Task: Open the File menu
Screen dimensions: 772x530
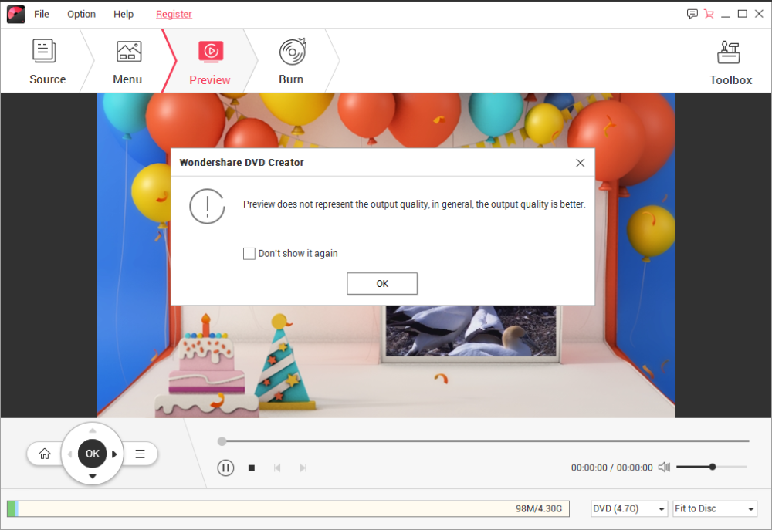Action: click(42, 14)
